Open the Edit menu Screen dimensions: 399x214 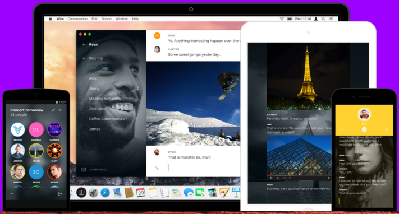[x=94, y=19]
